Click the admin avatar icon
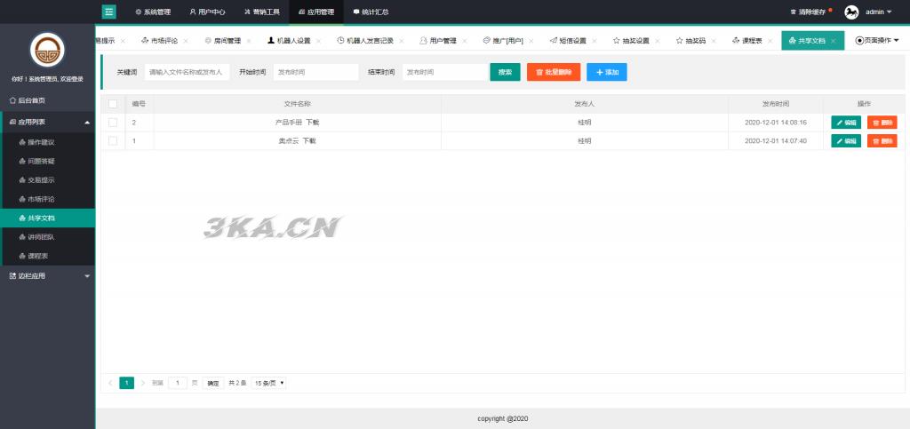This screenshot has height=429, width=910. tap(851, 12)
